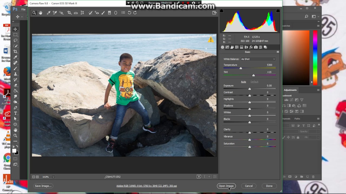The height and width of the screenshot is (194, 346).
Task: Open the Camera Calibration panel tab
Action: (256, 47)
